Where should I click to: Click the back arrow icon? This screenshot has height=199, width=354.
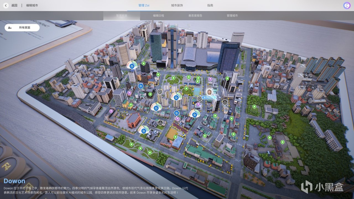(x=6, y=5)
